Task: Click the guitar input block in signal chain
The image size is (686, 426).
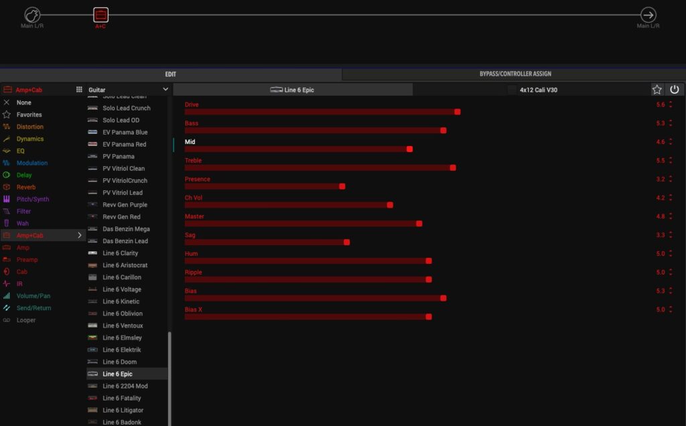Action: (x=32, y=15)
